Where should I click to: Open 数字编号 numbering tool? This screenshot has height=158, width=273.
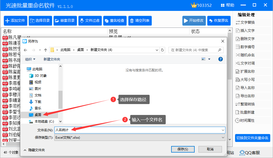245,47
